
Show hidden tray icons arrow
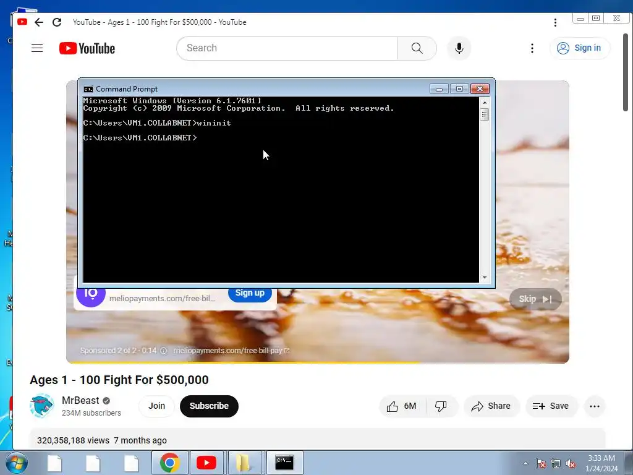point(525,463)
